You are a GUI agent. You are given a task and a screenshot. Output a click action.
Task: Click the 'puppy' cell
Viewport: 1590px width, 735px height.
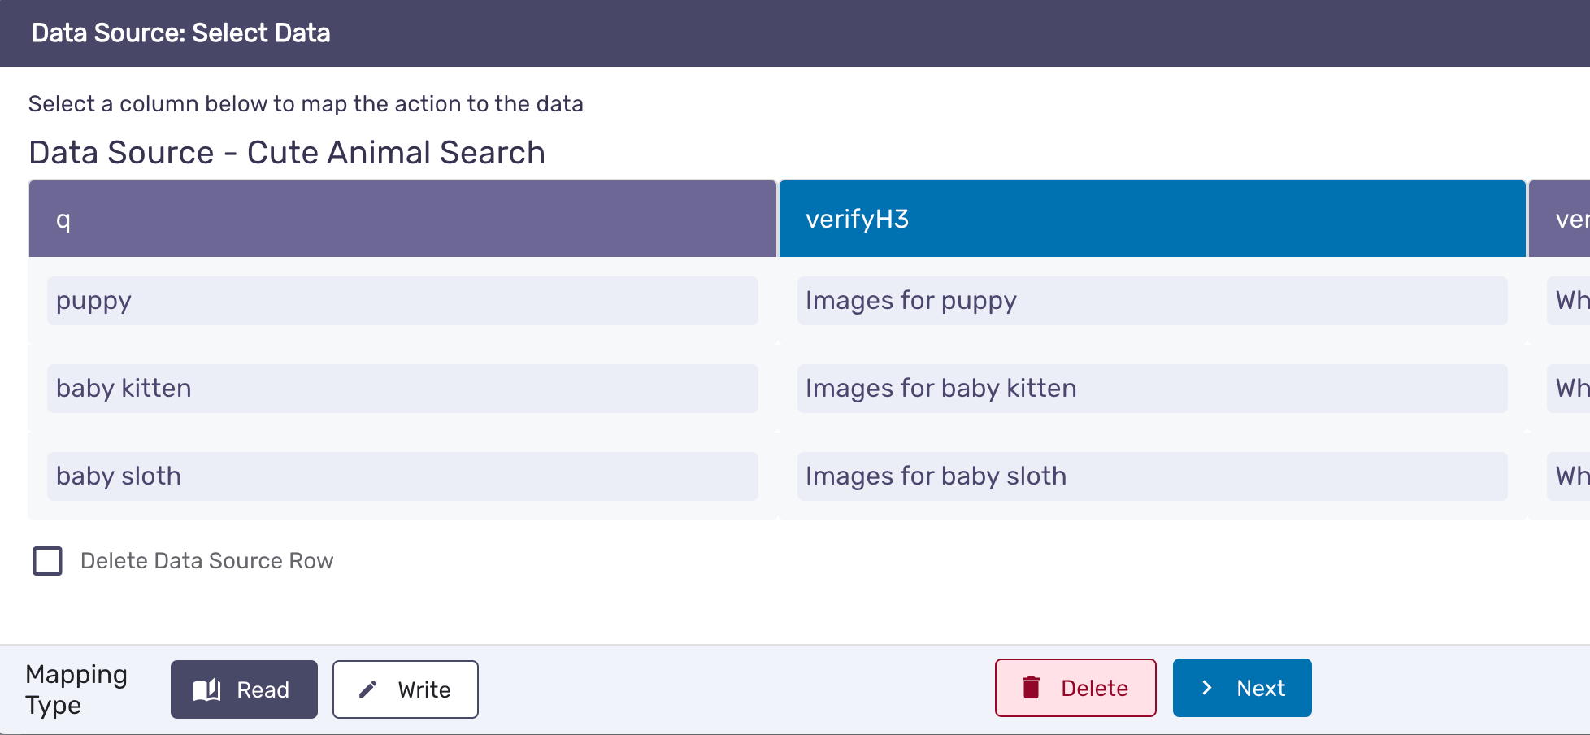[402, 301]
